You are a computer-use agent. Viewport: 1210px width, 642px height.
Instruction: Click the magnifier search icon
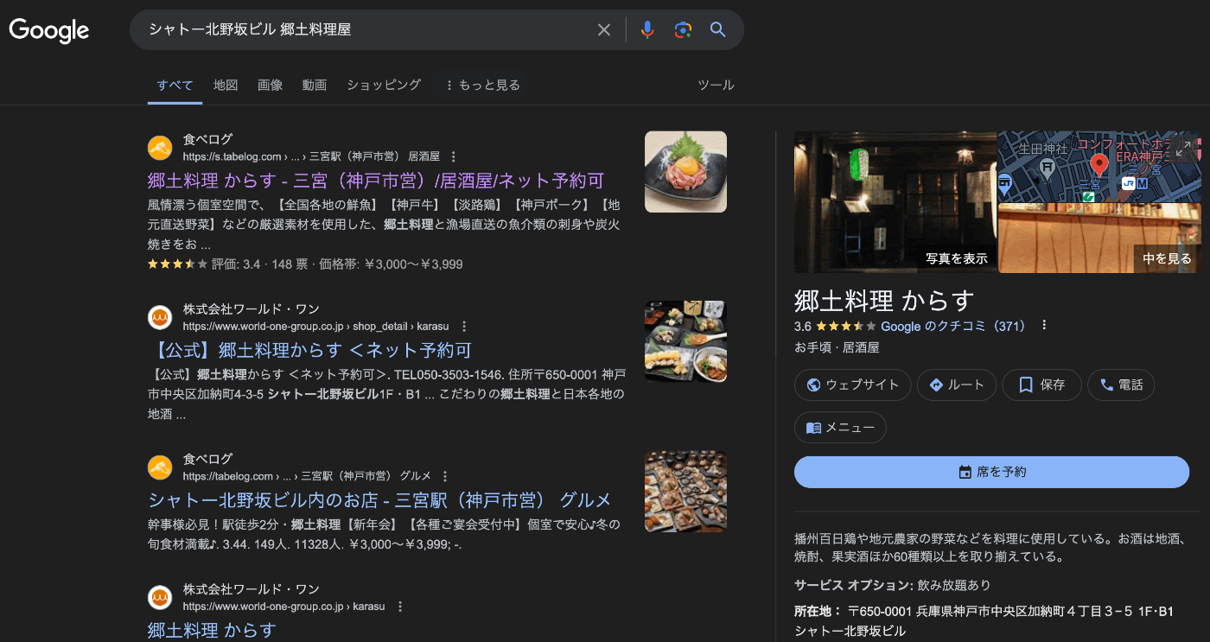717,30
